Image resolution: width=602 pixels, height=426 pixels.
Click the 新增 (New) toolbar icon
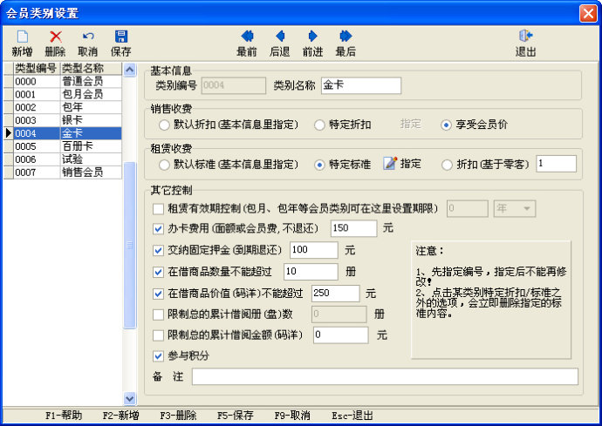pos(22,37)
